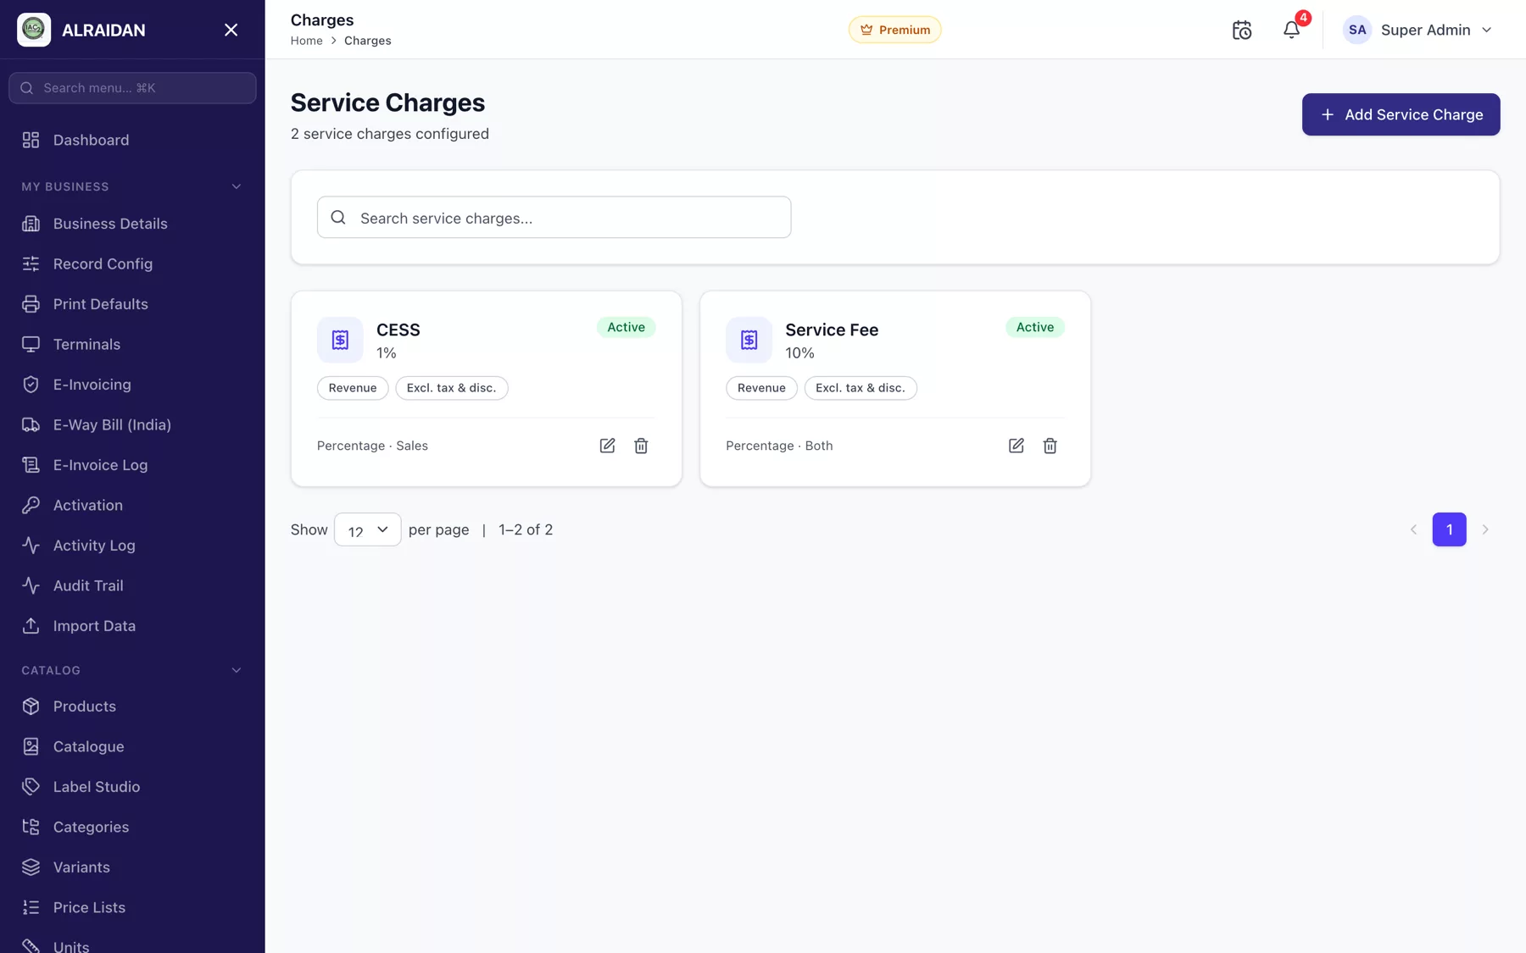This screenshot has height=953, width=1526.
Task: Delete the Service Fee charge
Action: click(1050, 446)
